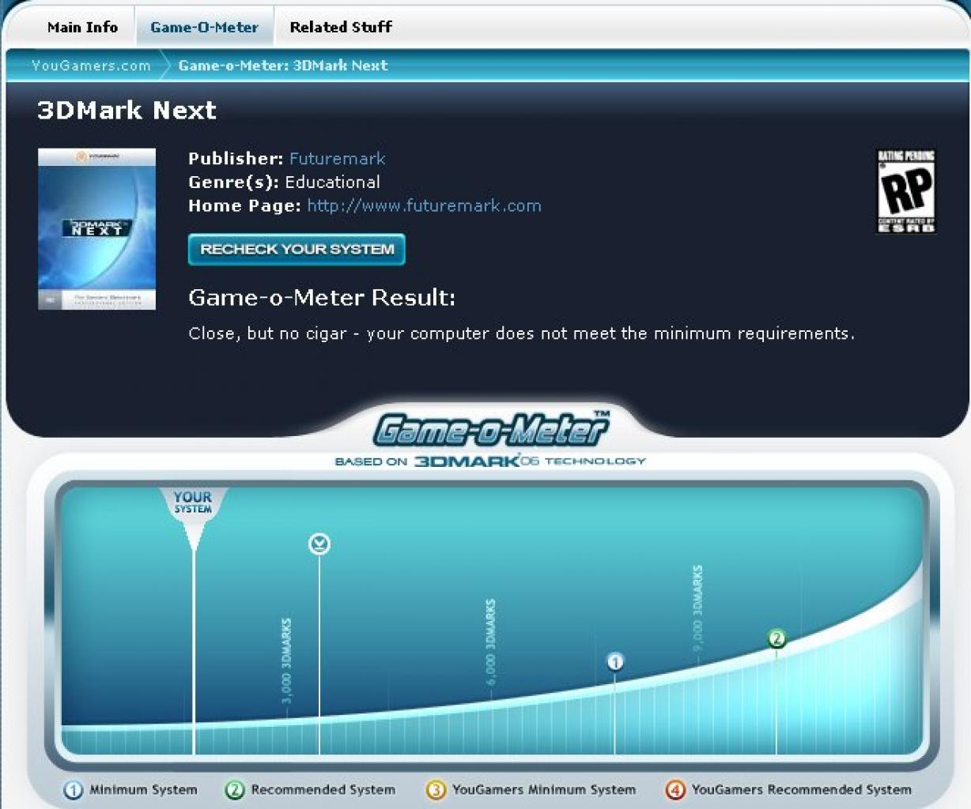Click the 3,000 3DMARKS axis label
Screen dimensions: 971x809
pyautogui.click(x=286, y=660)
